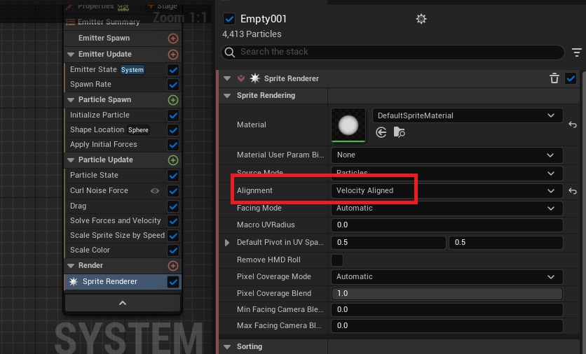Collapse the Sprite Renderer header section
Viewport: 586px width, 354px height.
coord(227,78)
